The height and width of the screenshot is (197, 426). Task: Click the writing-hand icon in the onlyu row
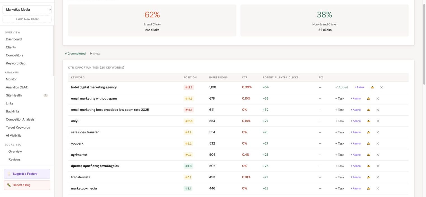click(x=368, y=121)
